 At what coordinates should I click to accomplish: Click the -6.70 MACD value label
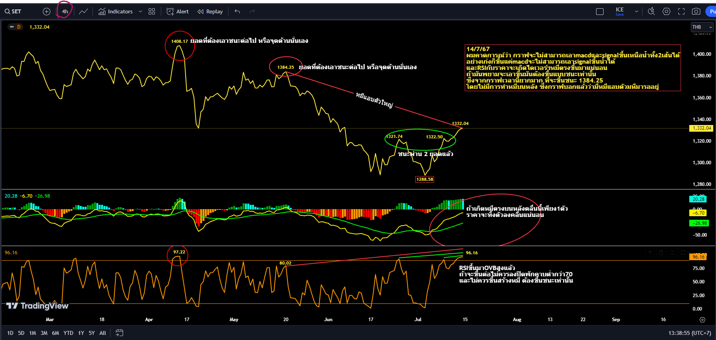(698, 213)
